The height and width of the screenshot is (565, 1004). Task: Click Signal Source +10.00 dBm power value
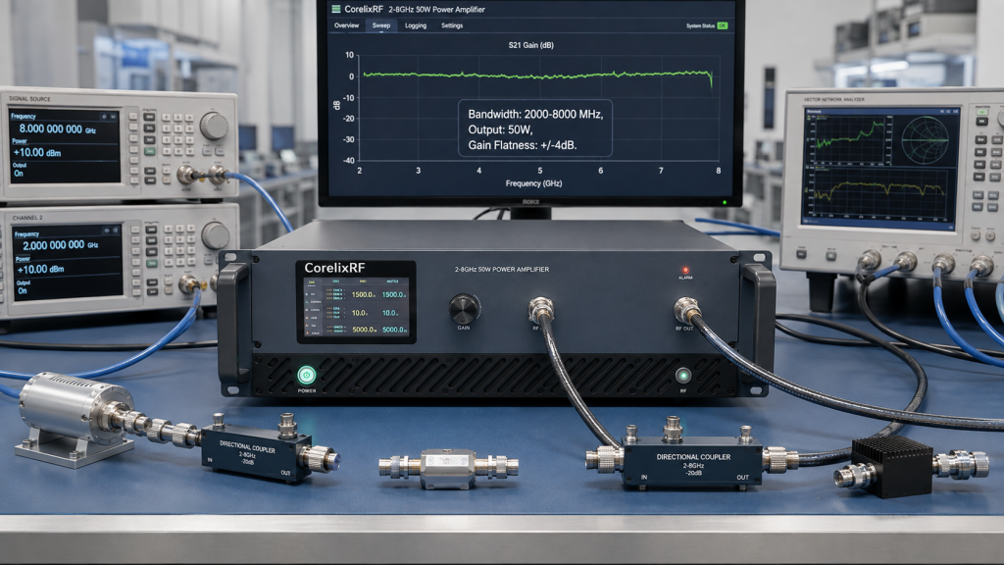pyautogui.click(x=37, y=152)
